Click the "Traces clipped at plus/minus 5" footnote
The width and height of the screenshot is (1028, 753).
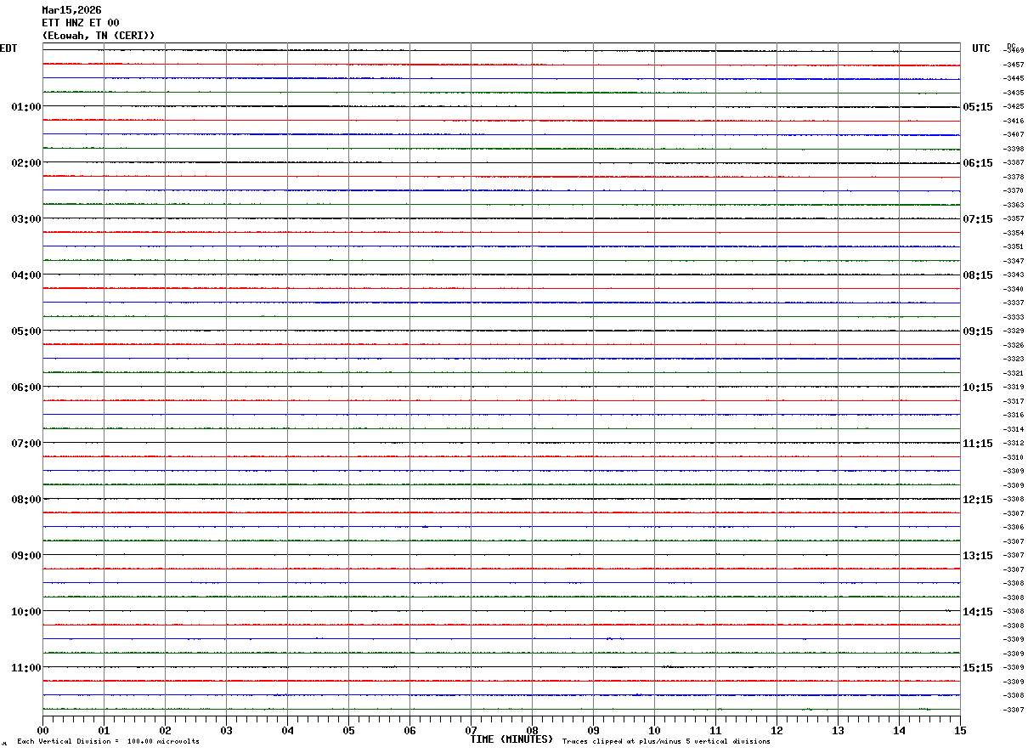(666, 742)
